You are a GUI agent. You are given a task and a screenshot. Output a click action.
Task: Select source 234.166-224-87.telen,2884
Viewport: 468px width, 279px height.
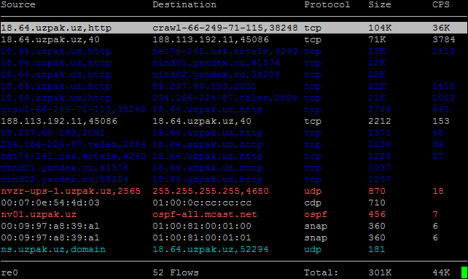(74, 144)
